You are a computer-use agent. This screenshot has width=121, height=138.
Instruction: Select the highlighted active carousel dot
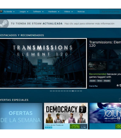(73, 91)
